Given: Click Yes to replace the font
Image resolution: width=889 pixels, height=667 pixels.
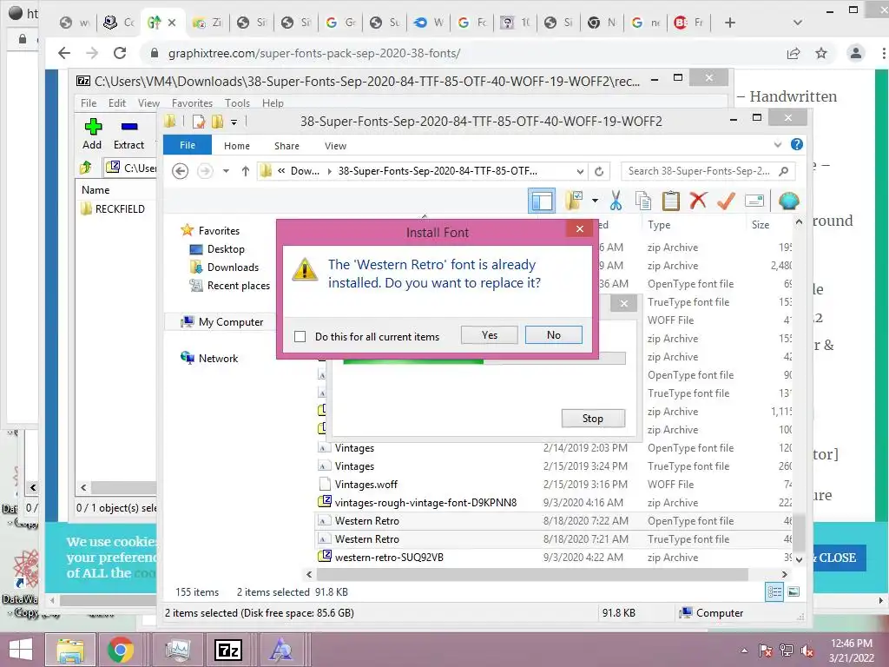Looking at the screenshot, I should point(490,335).
